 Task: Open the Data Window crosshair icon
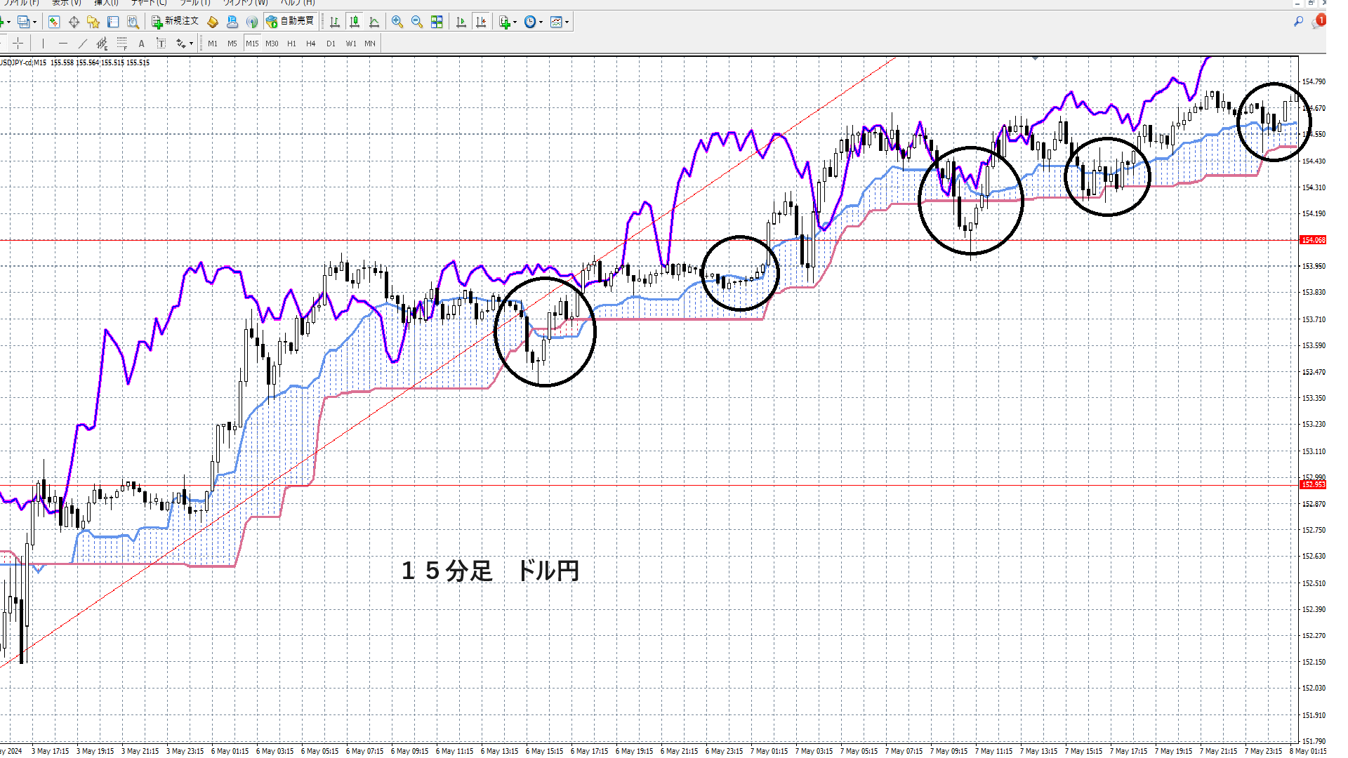coord(74,22)
